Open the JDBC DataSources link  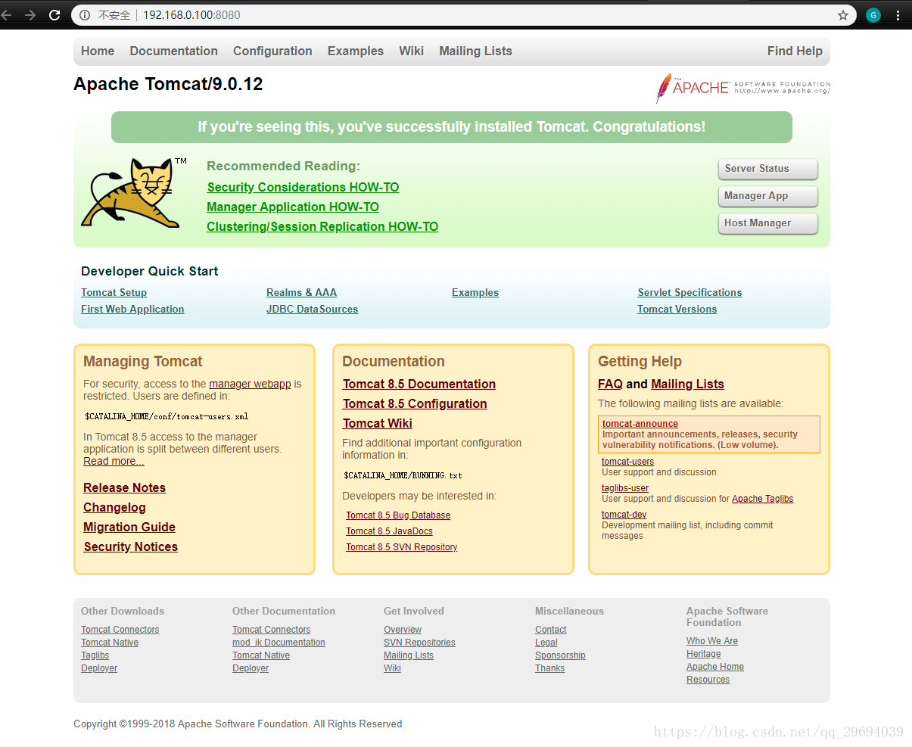point(312,310)
